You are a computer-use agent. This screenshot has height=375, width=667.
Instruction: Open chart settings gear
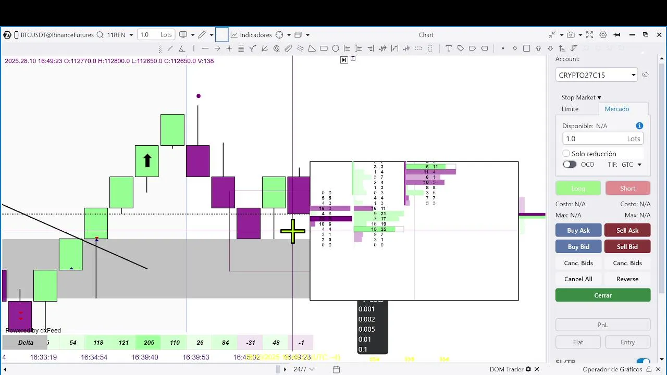point(603,35)
